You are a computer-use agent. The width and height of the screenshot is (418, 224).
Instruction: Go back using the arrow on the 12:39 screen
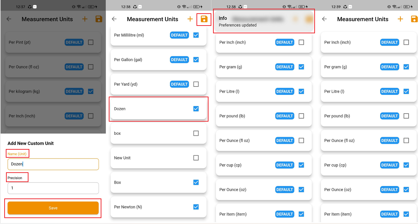(x=325, y=19)
